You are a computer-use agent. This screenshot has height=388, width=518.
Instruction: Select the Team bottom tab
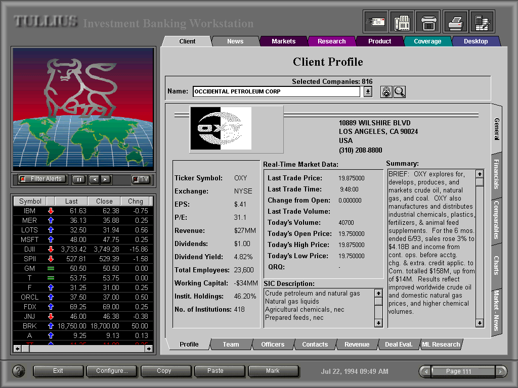coord(231,345)
